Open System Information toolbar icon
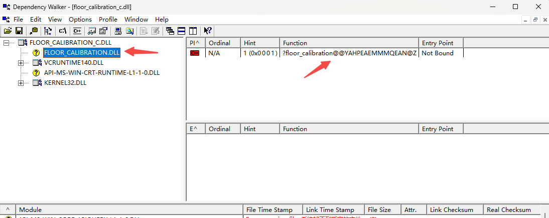Viewport: 549px width, 218px height. [118, 31]
